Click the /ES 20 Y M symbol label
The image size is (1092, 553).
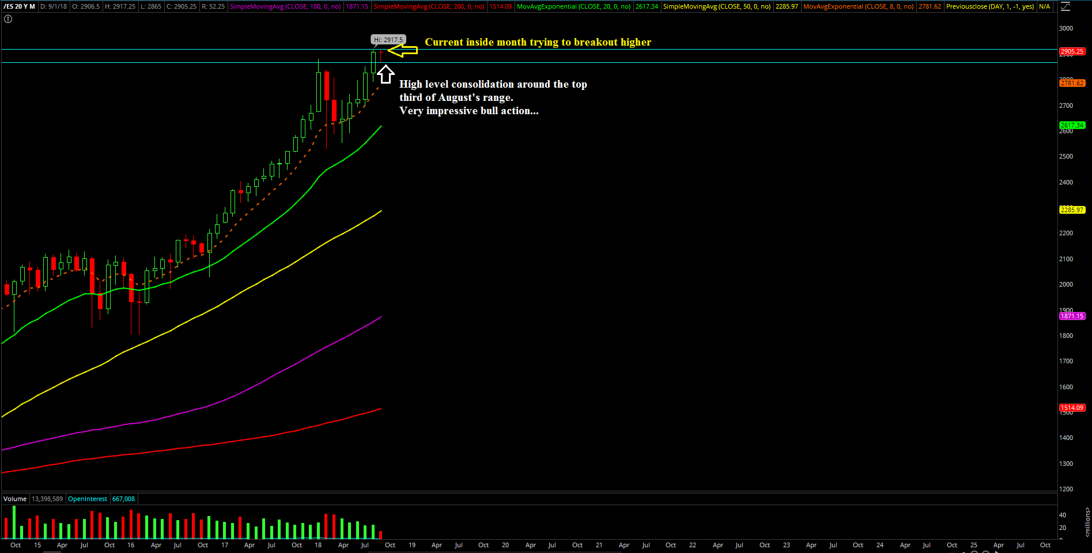pyautogui.click(x=20, y=6)
